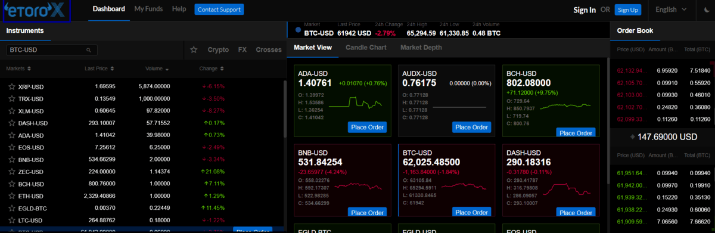Star the DASH-USD instrument

[11, 123]
